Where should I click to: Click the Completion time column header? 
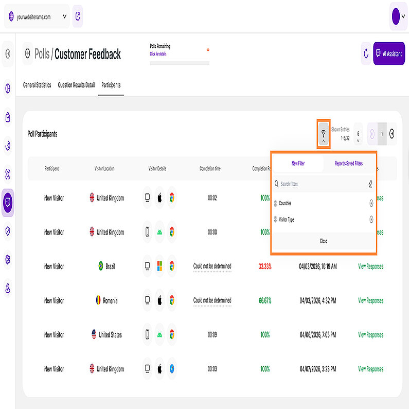coord(210,169)
